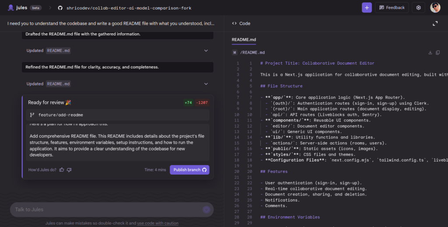Publish the branch to GitHub
Image resolution: width=448 pixels, height=227 pixels.
pos(189,170)
